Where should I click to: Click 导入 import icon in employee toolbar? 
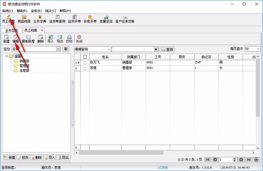click(50, 39)
